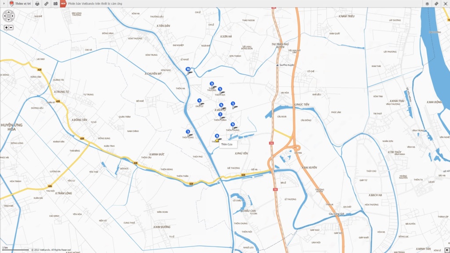Select map marker number 3
Screen dimensions: 450x253
click(x=188, y=132)
